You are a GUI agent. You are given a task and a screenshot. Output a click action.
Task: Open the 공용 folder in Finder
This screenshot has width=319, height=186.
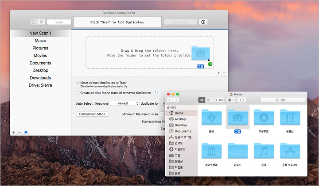[x=212, y=118]
